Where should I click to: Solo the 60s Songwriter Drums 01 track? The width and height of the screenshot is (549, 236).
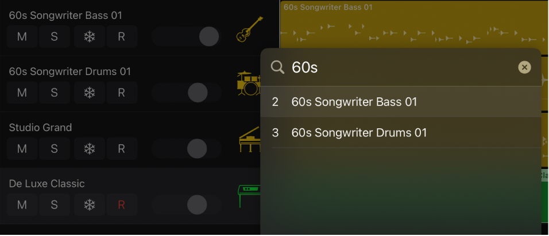54,93
